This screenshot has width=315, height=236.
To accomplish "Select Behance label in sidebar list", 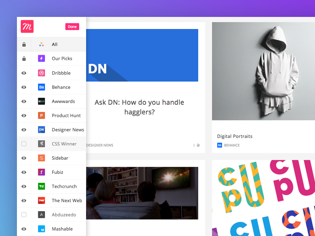I will (x=61, y=87).
